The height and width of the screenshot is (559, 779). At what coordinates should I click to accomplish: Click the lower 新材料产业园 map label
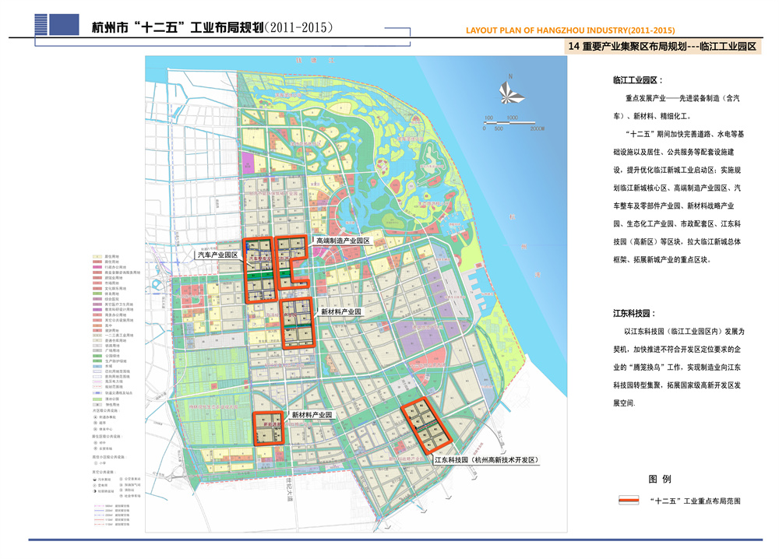point(312,416)
